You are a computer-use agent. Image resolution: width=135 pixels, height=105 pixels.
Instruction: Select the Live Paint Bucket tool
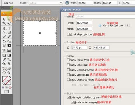click(x=4, y=64)
